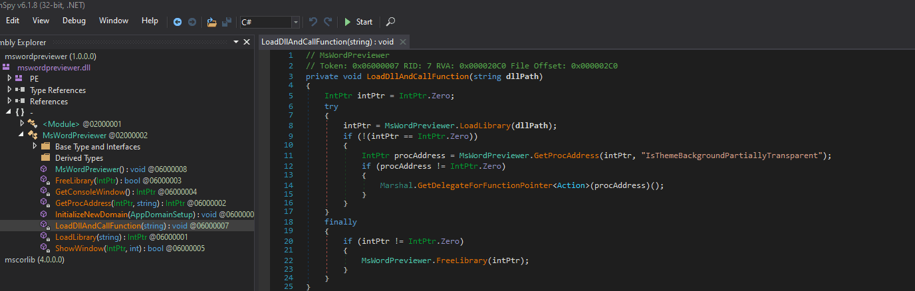Expand the References node
Image resolution: width=915 pixels, height=291 pixels.
9,101
